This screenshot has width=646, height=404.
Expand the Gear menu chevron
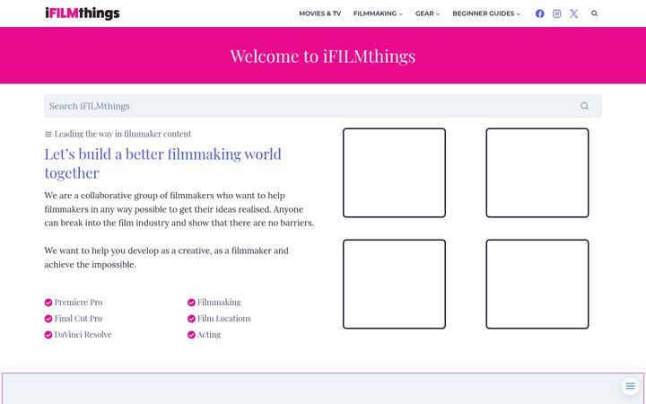coord(438,14)
